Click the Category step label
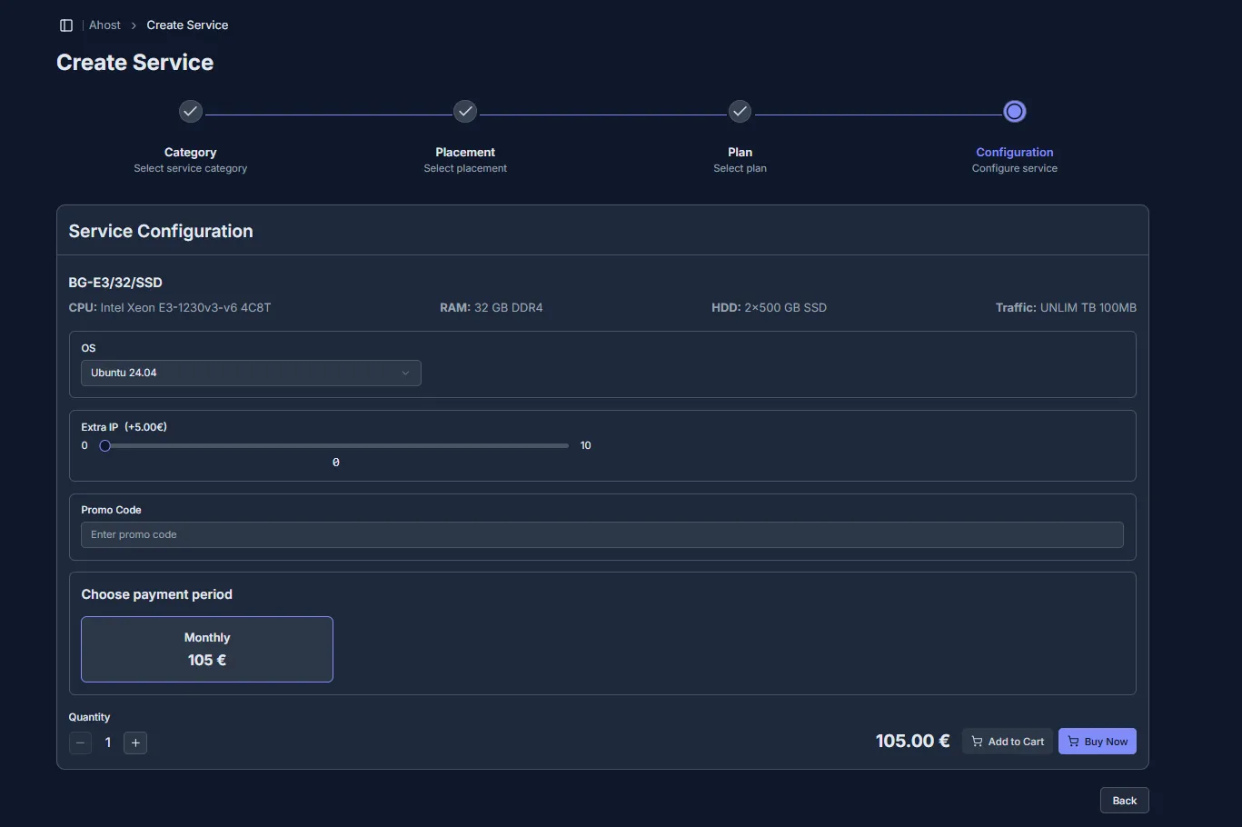 190,152
